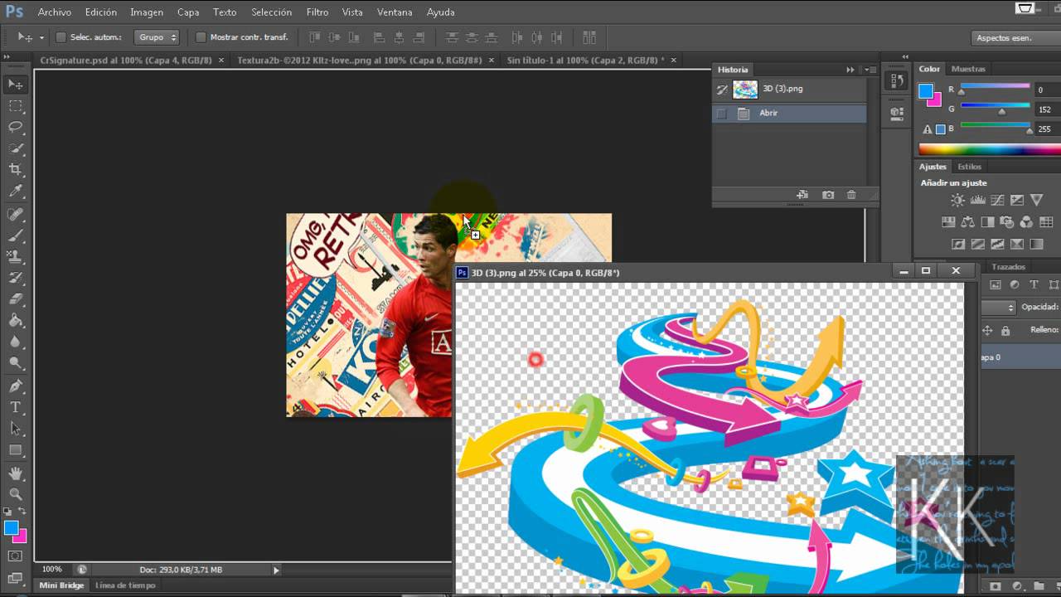1061x597 pixels.
Task: Open the layer blend mode dropdown
Action: pos(998,307)
